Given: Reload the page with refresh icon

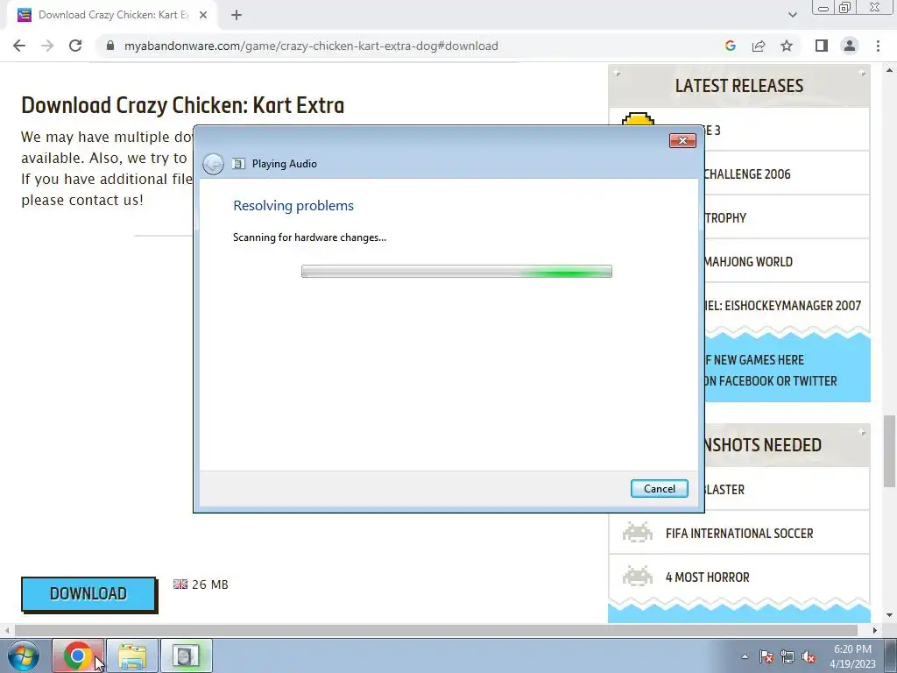Looking at the screenshot, I should click(x=75, y=46).
